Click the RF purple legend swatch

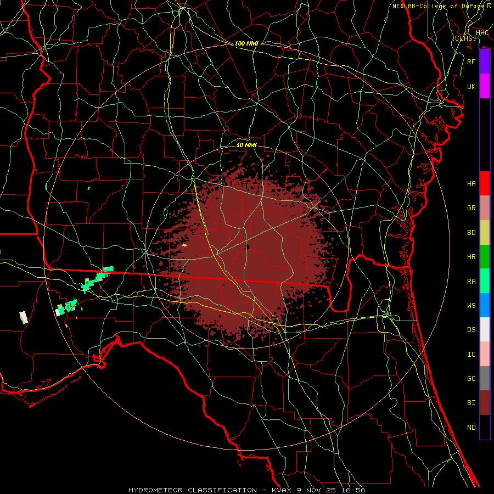485,61
